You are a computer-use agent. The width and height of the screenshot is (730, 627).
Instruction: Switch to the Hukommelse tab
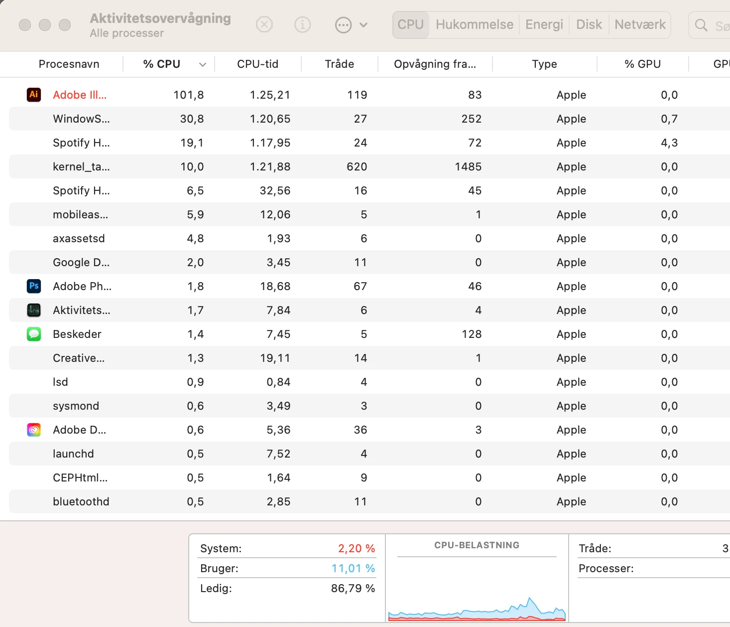[x=475, y=24]
